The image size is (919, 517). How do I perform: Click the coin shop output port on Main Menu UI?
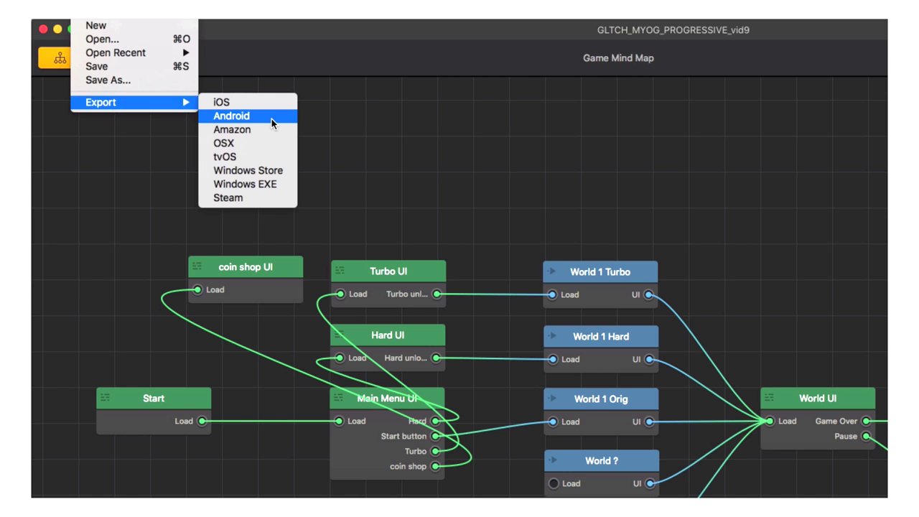pos(435,467)
